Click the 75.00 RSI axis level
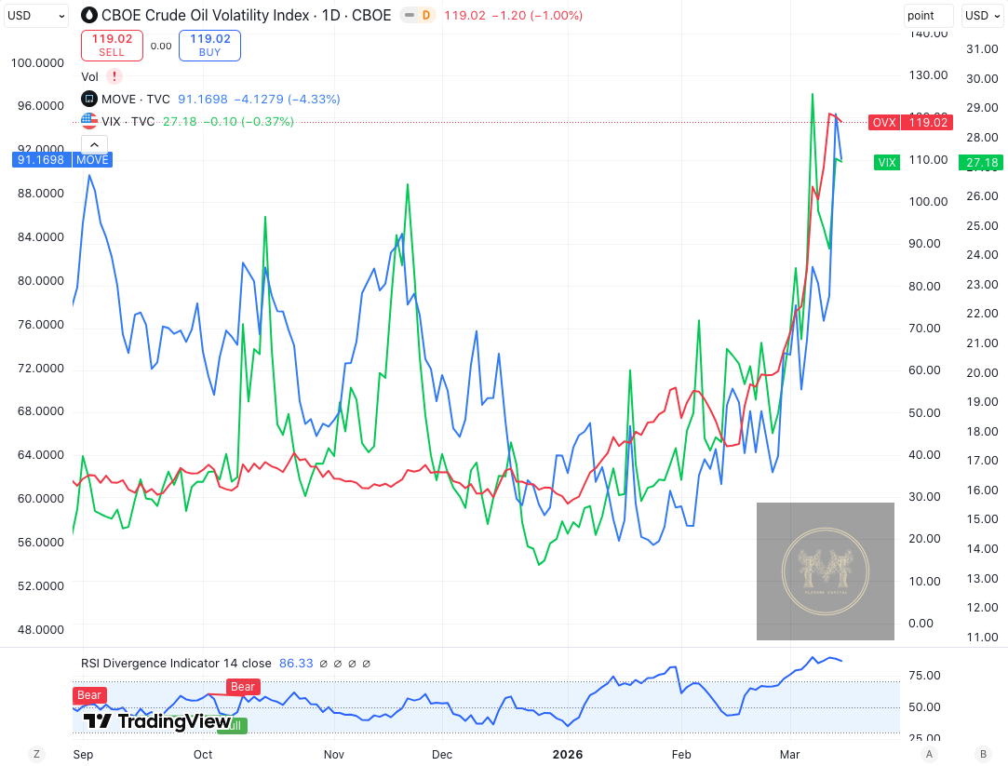 [924, 676]
